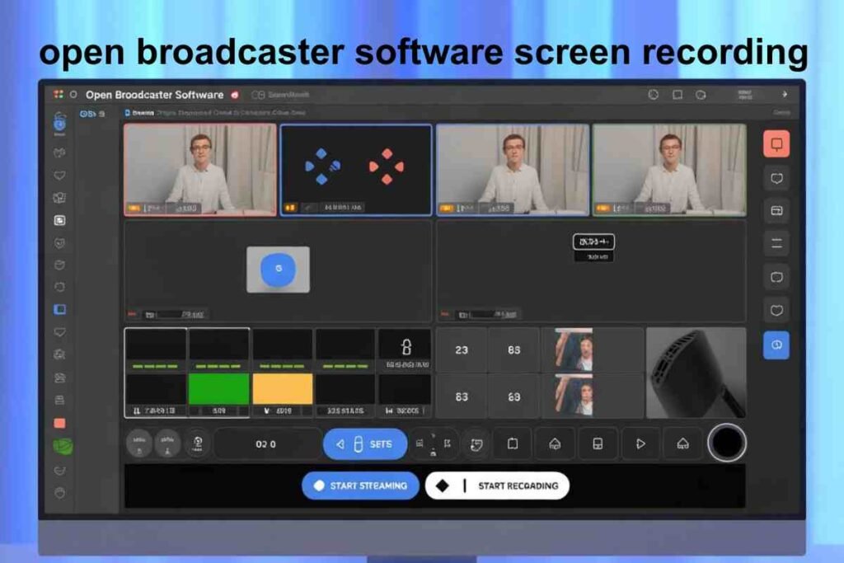Click the blue round icon atop left sidebar
The height and width of the screenshot is (563, 844).
pos(59,124)
